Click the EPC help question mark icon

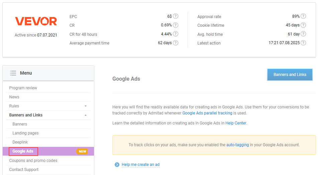coord(176,16)
